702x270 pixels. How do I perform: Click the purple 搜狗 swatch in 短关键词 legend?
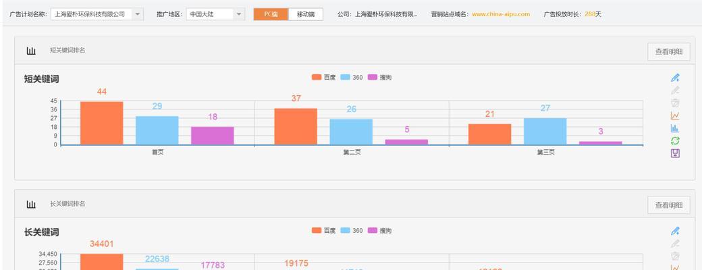point(373,78)
